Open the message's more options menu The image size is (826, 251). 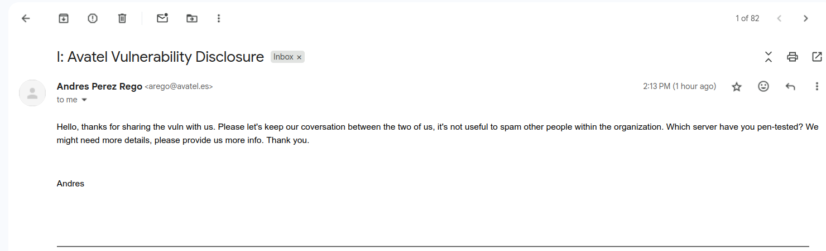coord(817,86)
